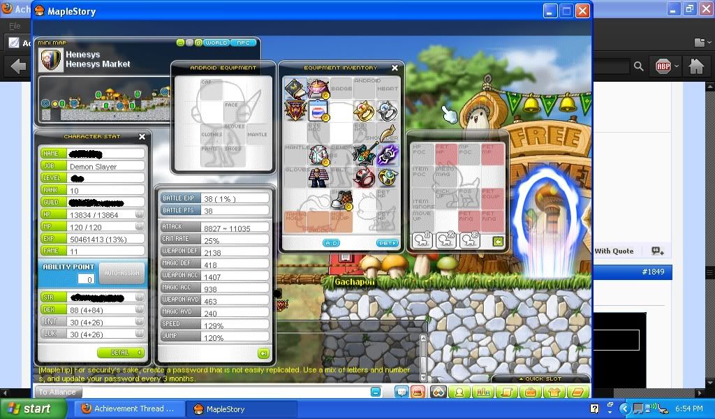Click the gray diamond menu icon
The height and width of the screenshot is (419, 715).
coord(438,392)
